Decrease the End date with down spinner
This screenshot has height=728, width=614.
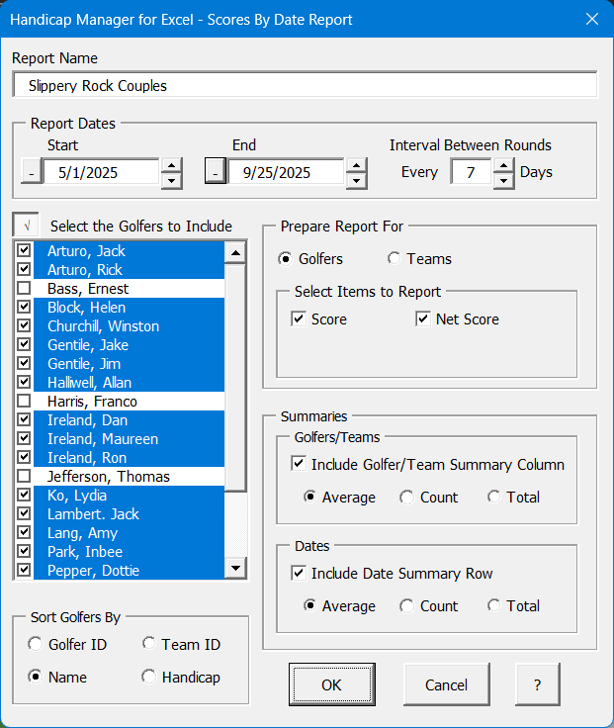356,181
